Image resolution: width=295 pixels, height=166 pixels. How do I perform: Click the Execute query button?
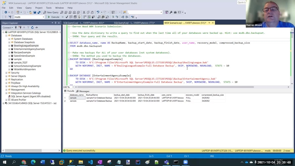53,17
